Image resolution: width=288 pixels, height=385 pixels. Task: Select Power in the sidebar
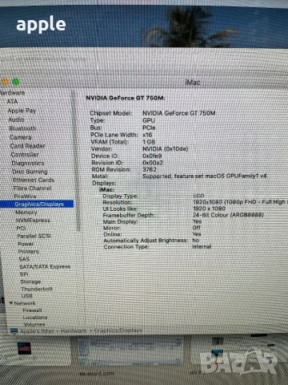point(26,244)
